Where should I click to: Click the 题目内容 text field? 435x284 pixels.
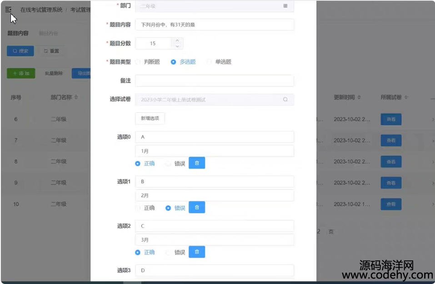tap(214, 25)
